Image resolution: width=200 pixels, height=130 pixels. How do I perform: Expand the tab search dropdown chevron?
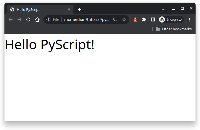163,9
